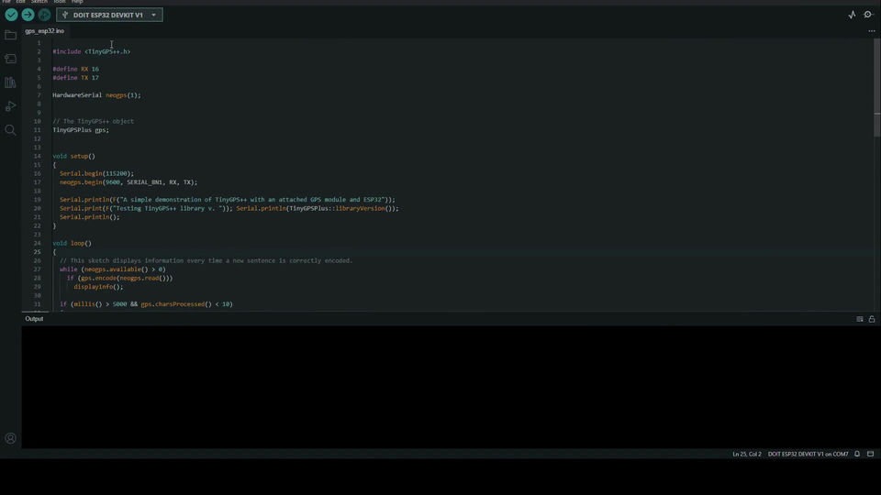Click the '// The TinyGPS++ object' comment
The image size is (881, 495).
coord(94,121)
